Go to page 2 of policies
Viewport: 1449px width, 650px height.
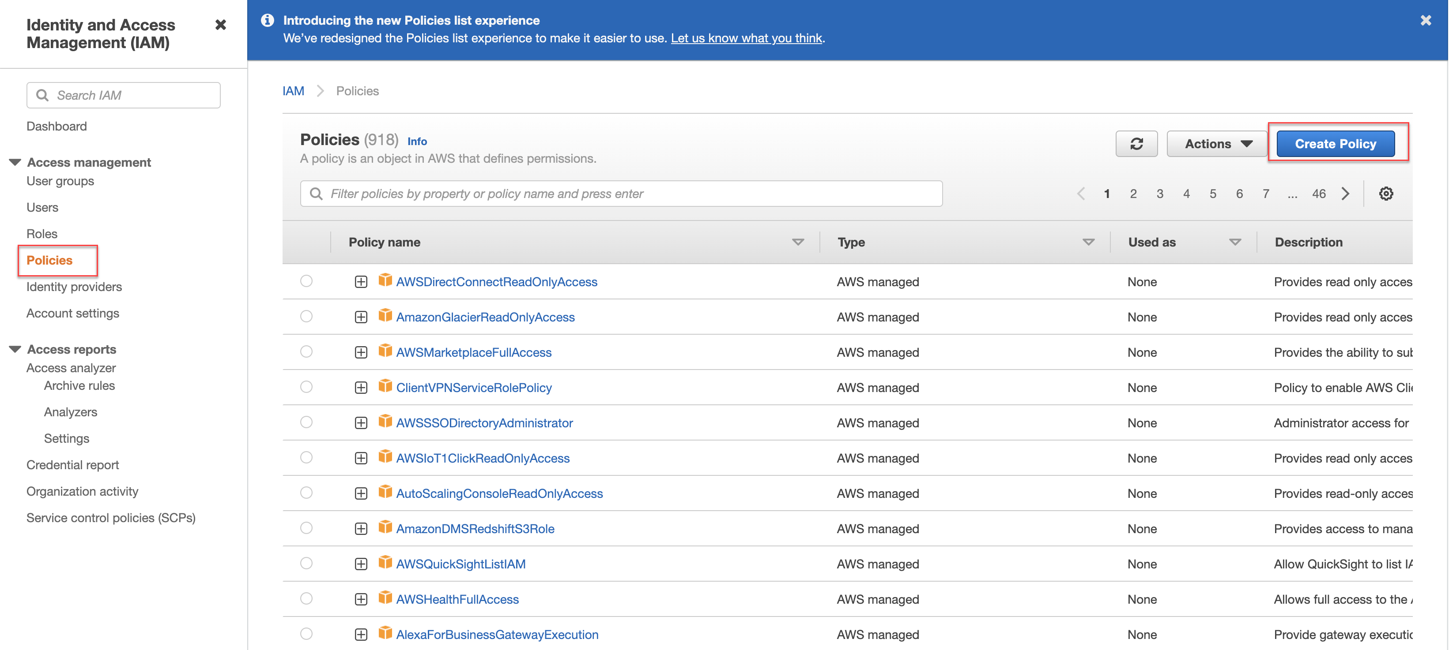coord(1133,194)
